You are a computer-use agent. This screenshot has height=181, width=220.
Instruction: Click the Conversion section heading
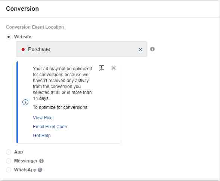point(22,9)
